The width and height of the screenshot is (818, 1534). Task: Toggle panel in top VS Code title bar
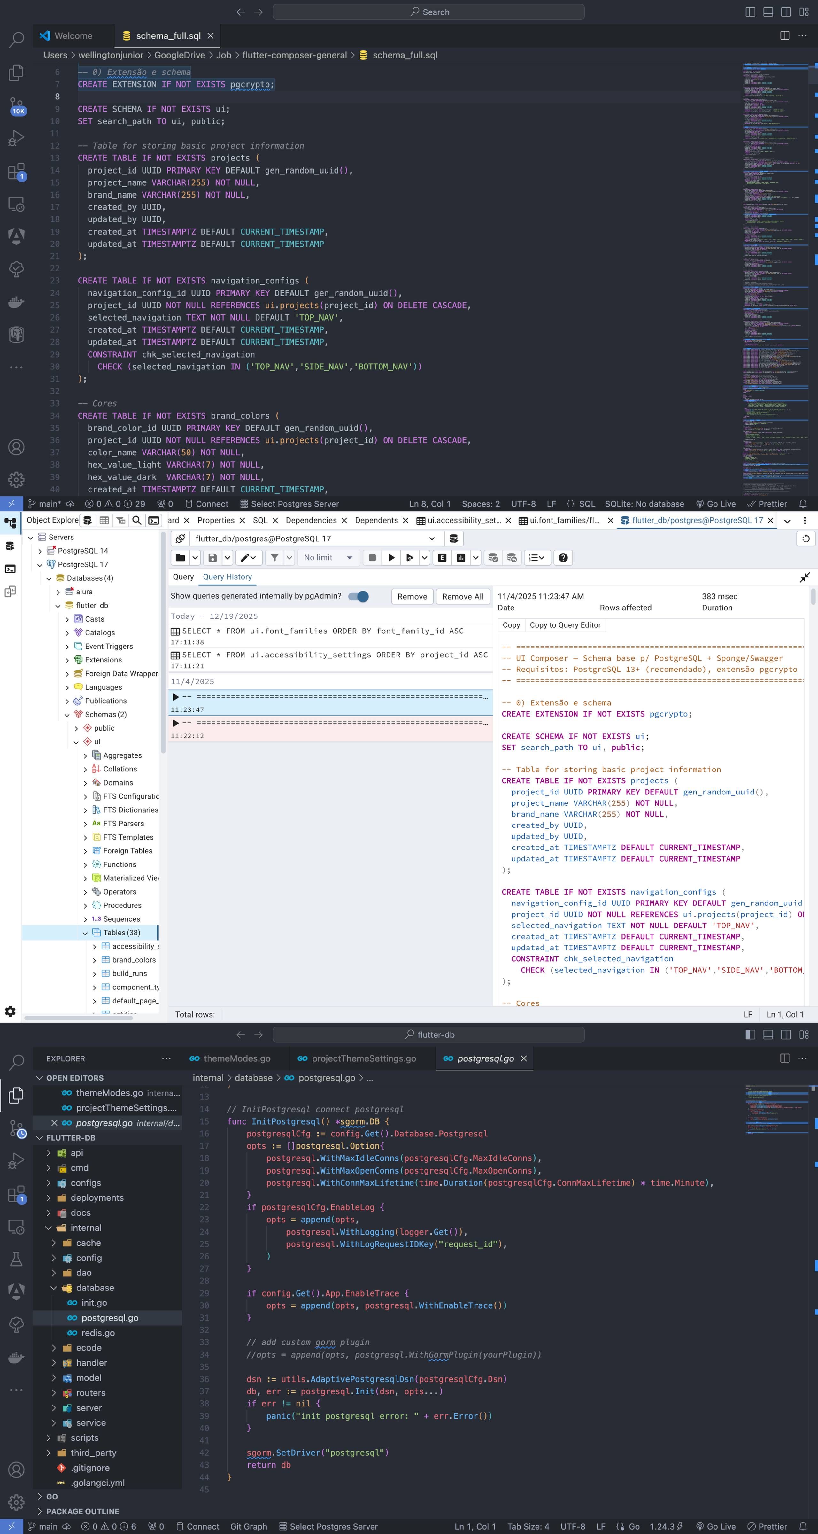tap(768, 12)
